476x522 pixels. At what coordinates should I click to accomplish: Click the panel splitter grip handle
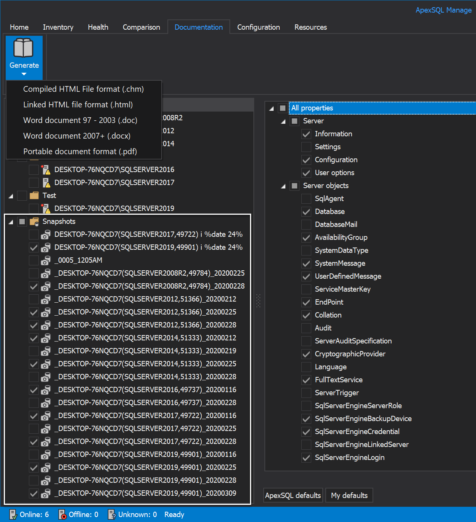(x=258, y=301)
